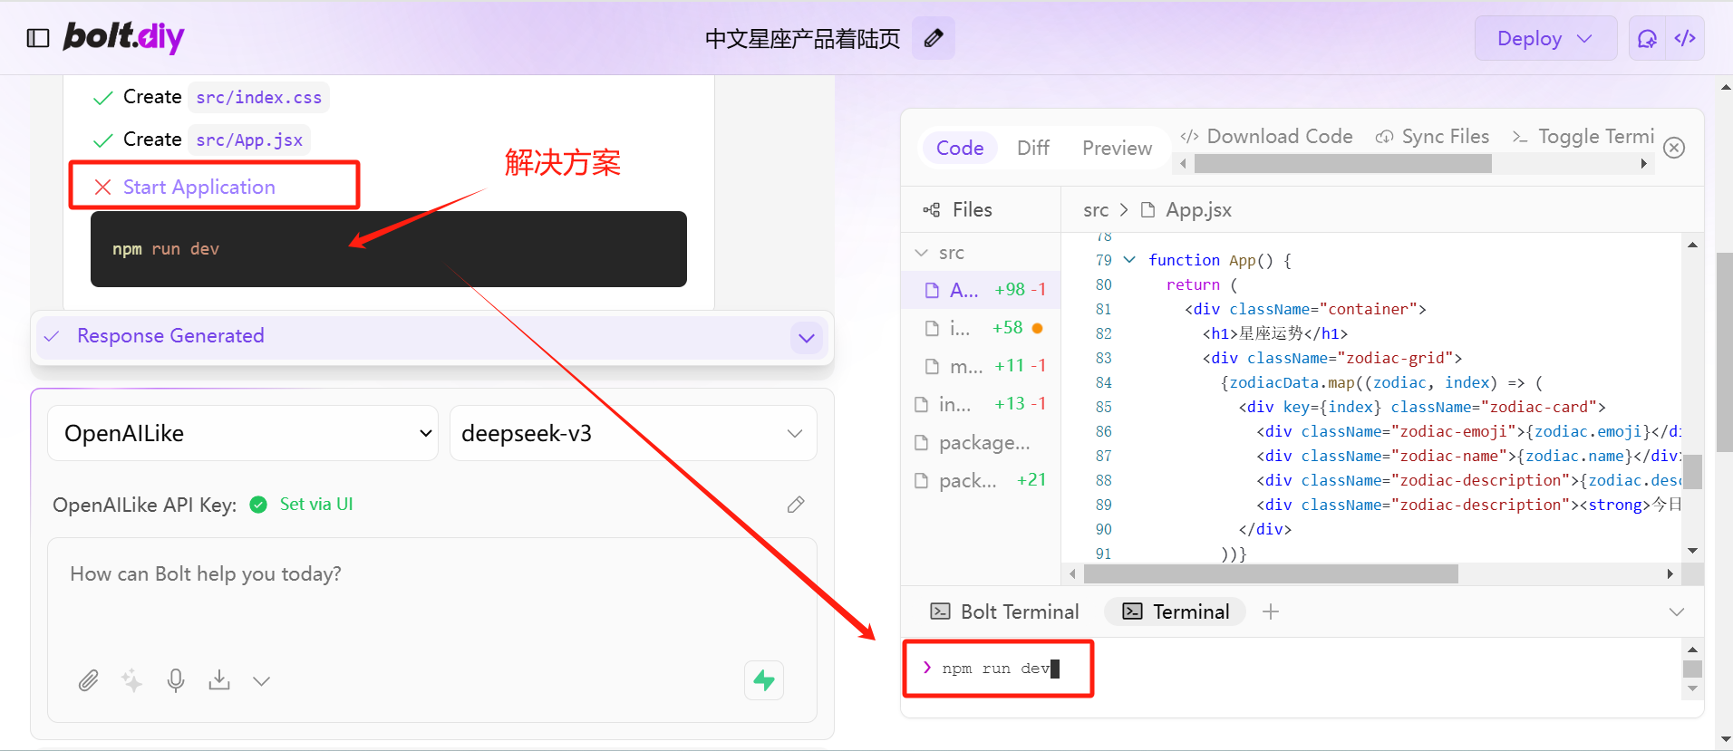This screenshot has height=751, width=1733.
Task: Click the pencil edit title icon
Action: coord(934,38)
